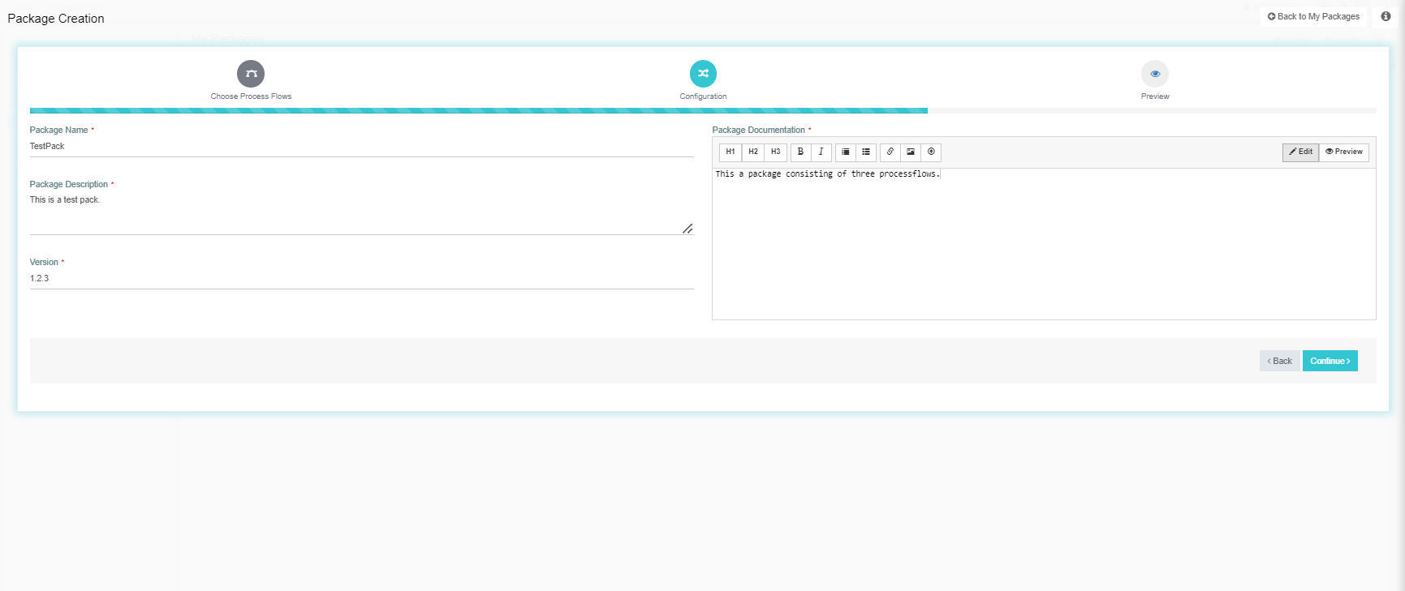Insert unordered bullet list in documentation
Screen dimensions: 1405x591
click(866, 152)
